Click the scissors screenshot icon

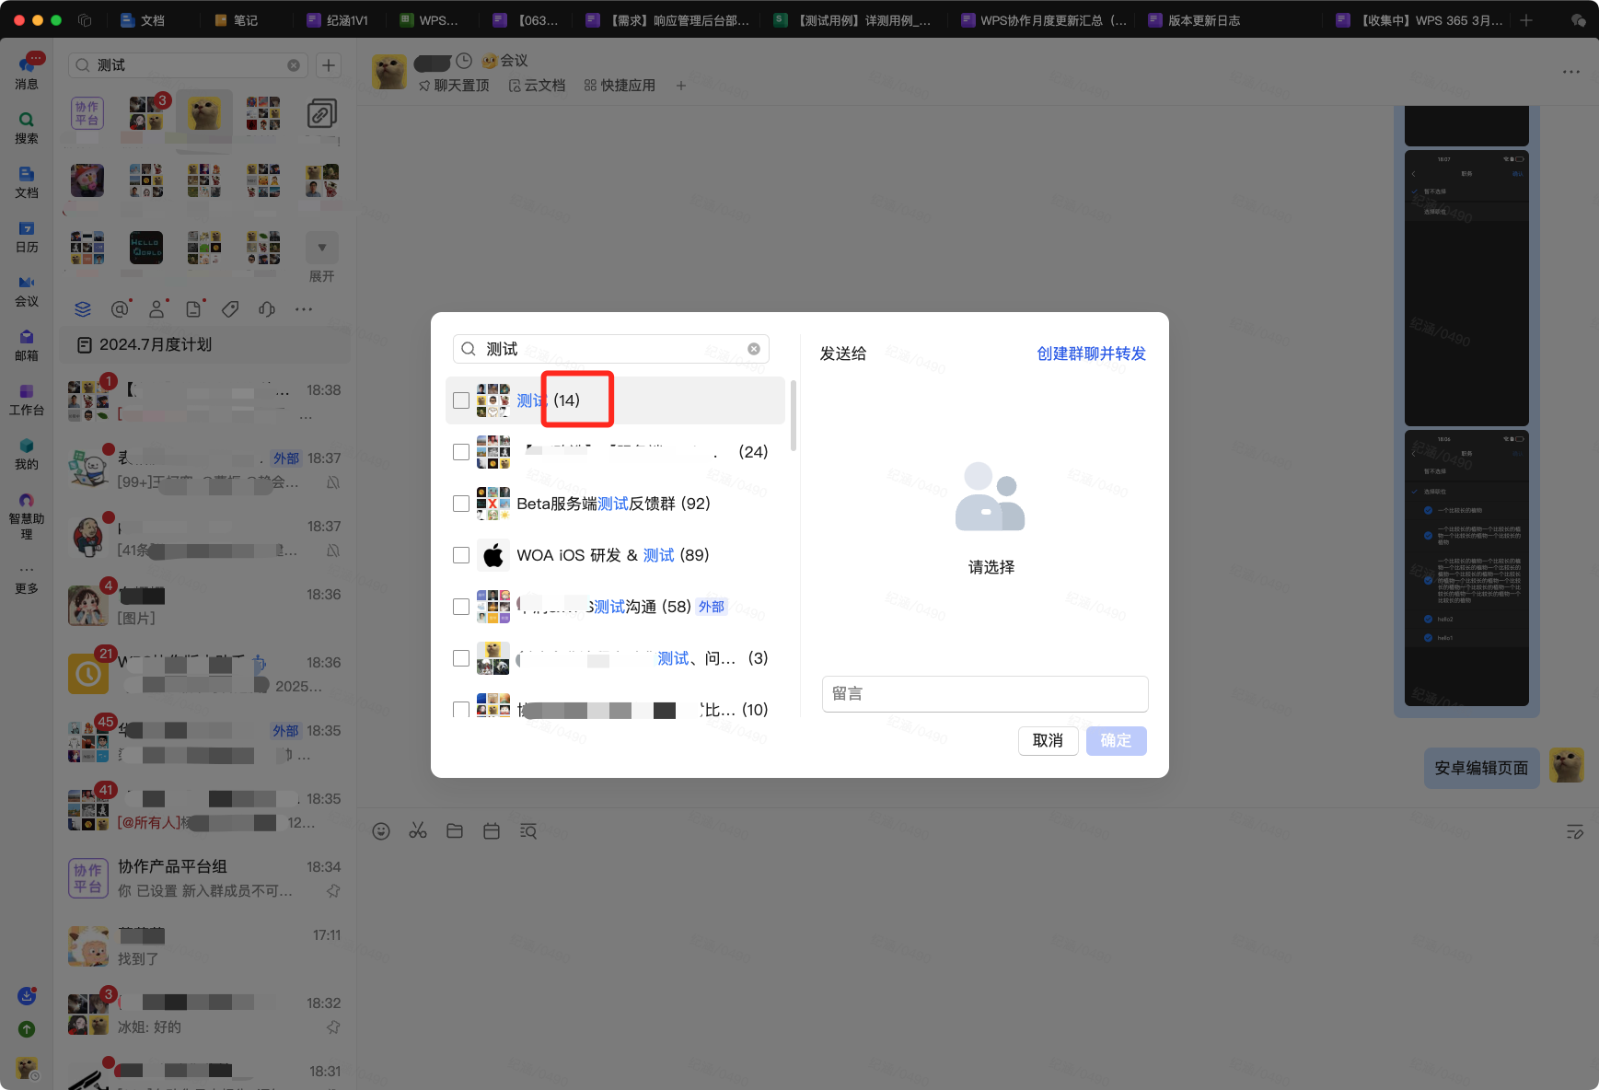418,831
